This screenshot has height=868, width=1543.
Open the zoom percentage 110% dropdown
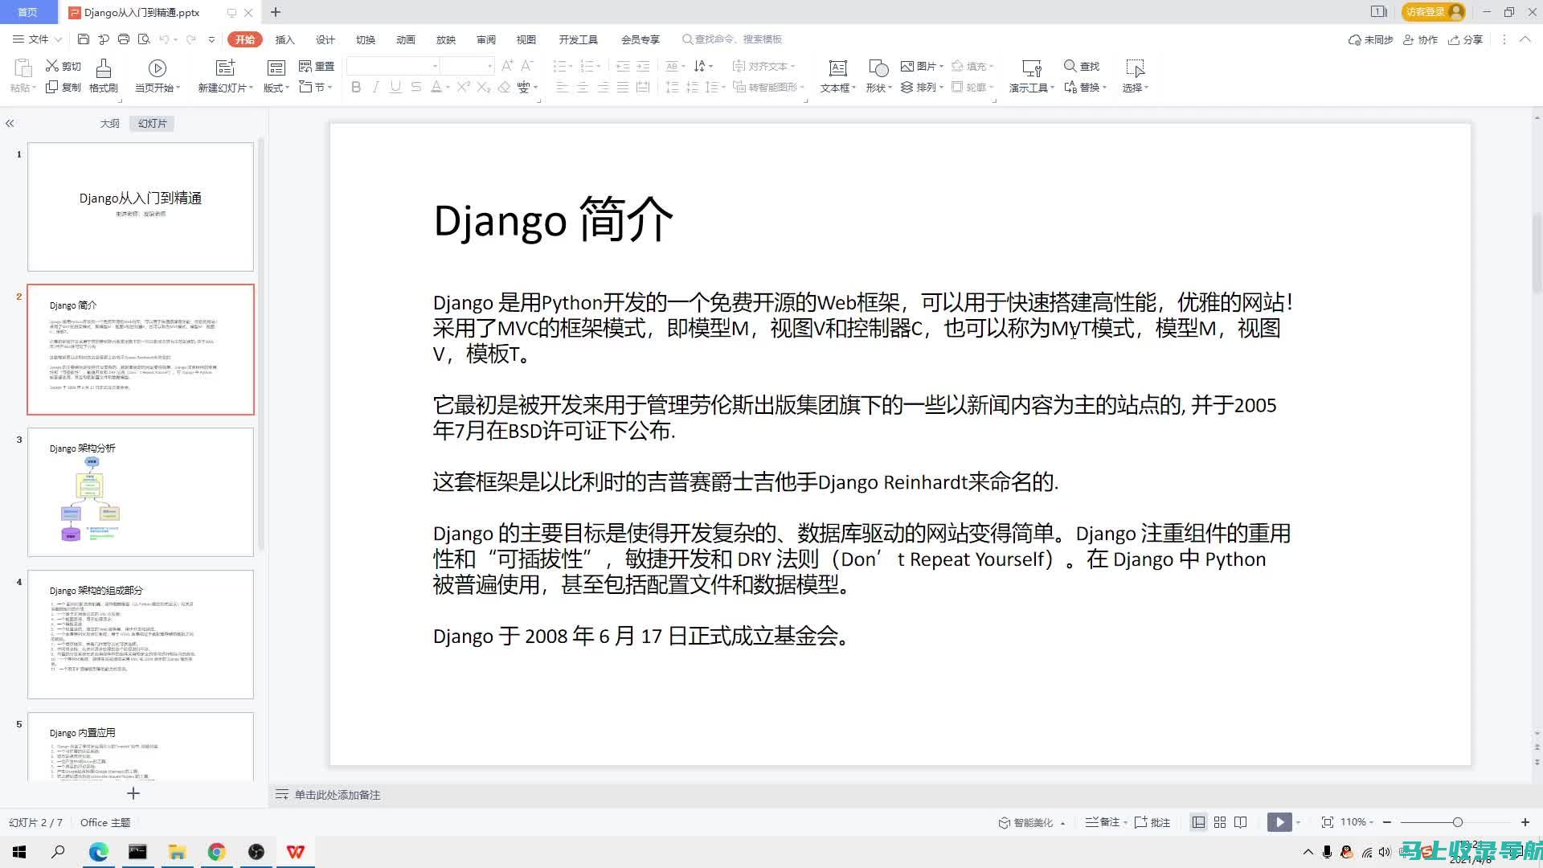tap(1357, 822)
